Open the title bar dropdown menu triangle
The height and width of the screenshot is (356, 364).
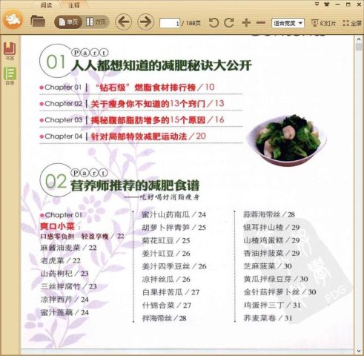[x=317, y=4]
